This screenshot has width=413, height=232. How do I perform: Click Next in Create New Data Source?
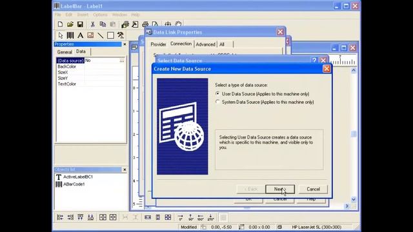tap(280, 189)
